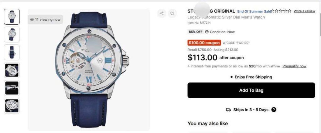This screenshot has width=321, height=133.
Task: Click the star rating icons
Action: click(x=281, y=11)
